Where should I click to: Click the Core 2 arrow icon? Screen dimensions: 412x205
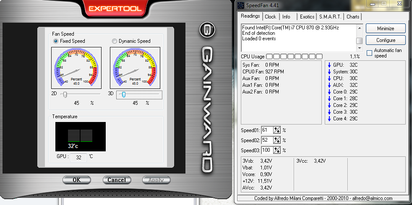(329, 105)
